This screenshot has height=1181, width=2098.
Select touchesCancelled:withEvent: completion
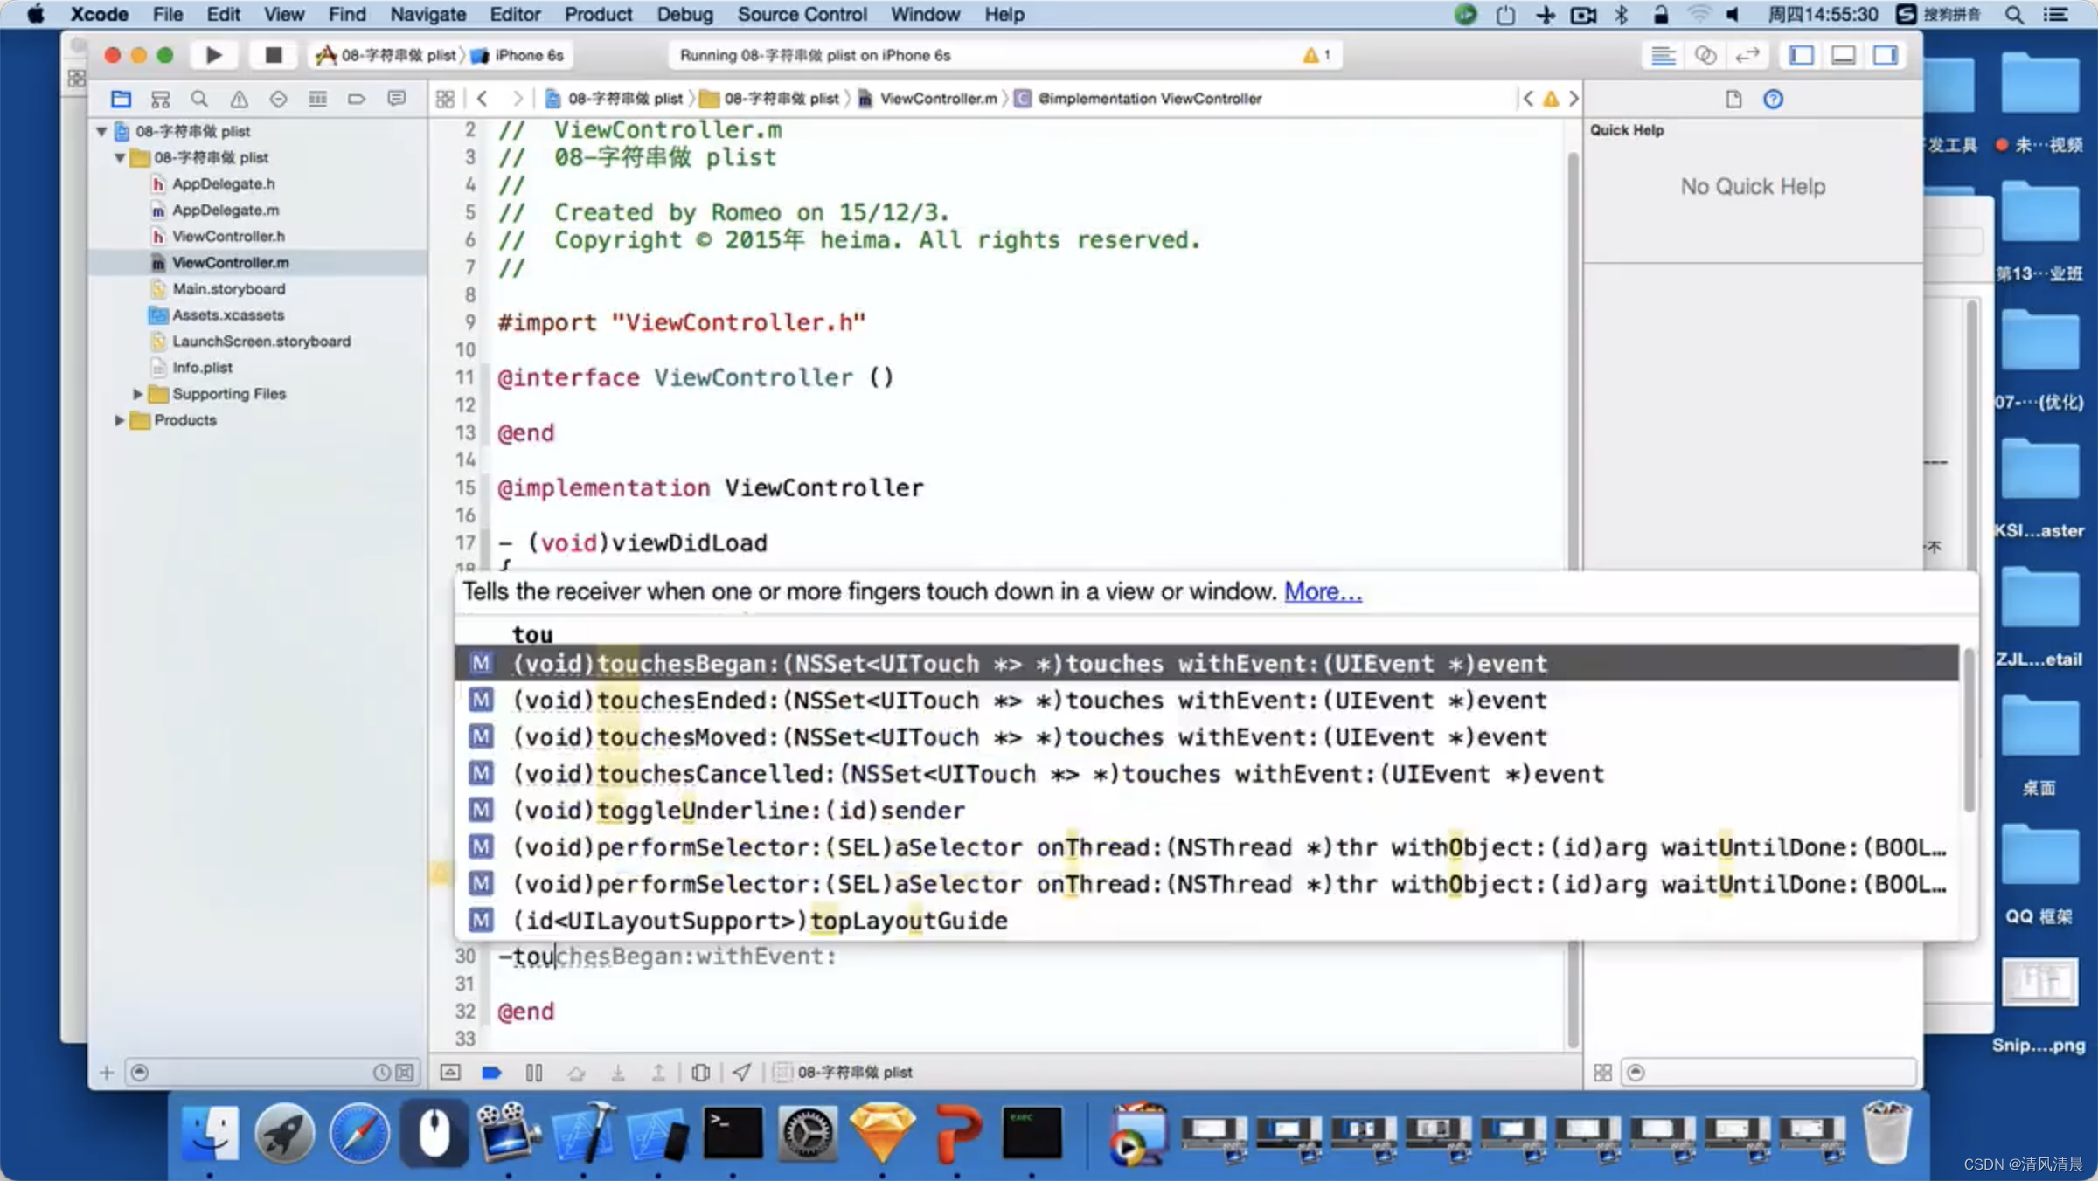pos(1206,774)
